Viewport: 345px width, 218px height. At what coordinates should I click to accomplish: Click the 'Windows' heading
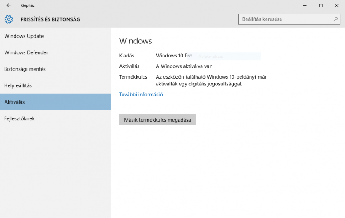136,41
